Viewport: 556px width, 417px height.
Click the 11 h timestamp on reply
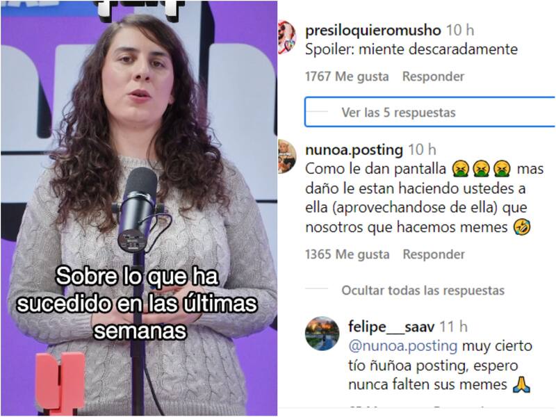point(453,327)
